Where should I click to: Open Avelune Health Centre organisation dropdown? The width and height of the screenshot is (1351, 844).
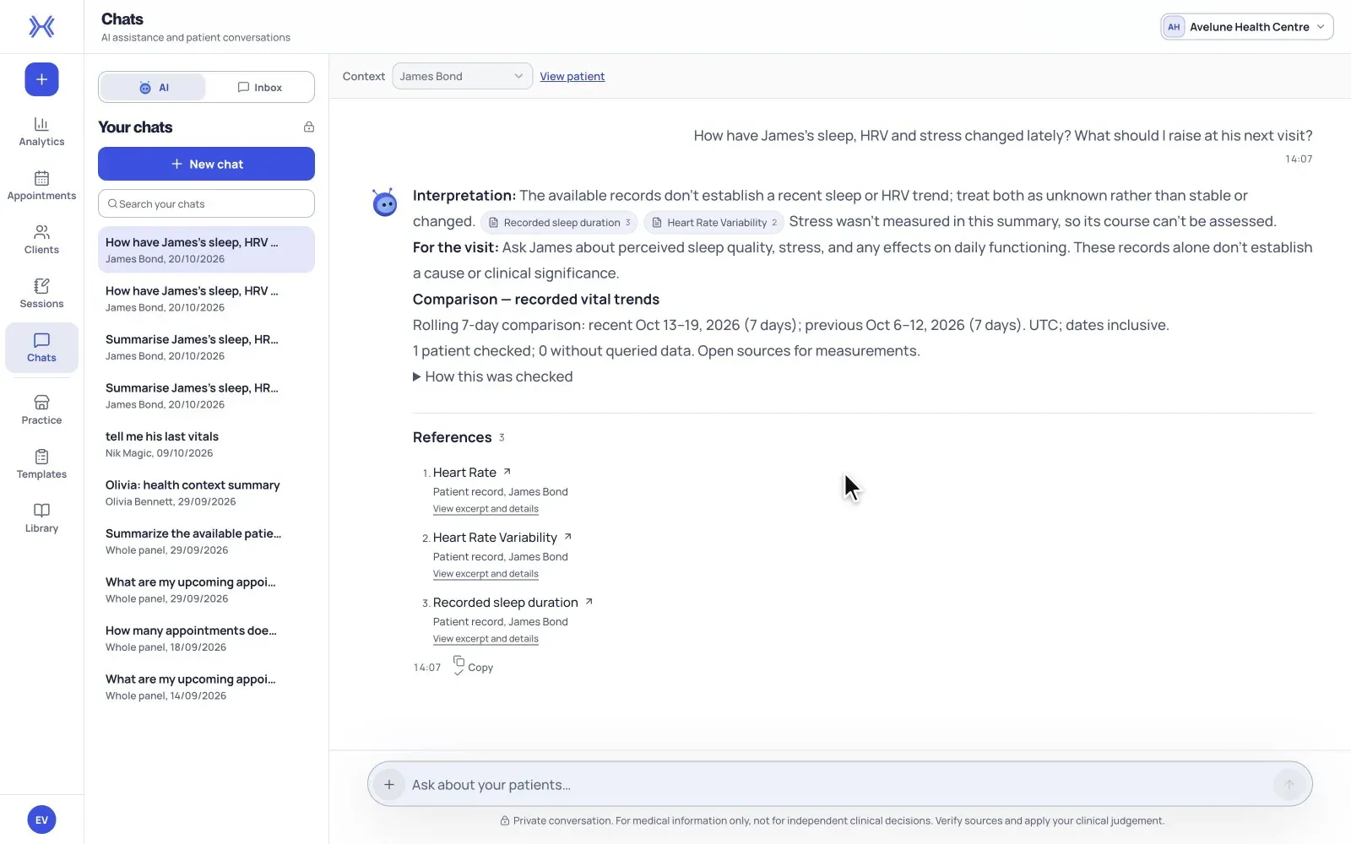click(x=1246, y=27)
